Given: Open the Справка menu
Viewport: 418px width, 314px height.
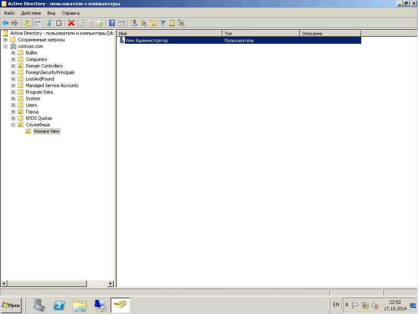Looking at the screenshot, I should [x=70, y=13].
